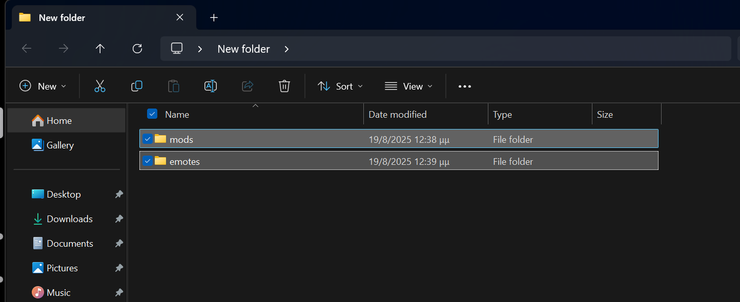Unpin Desktop using its pin icon
Screen dimensions: 740x302
(119, 195)
